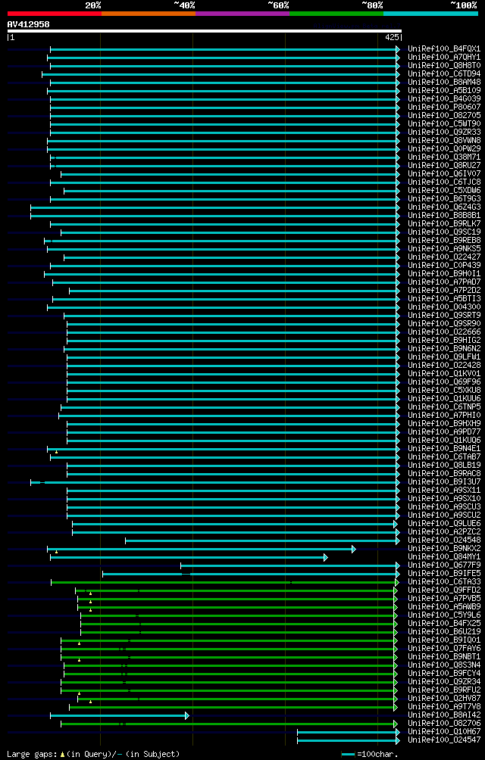Select the UniRef100_B9I3U7 label
The image size is (485, 760).
[x=444, y=481]
